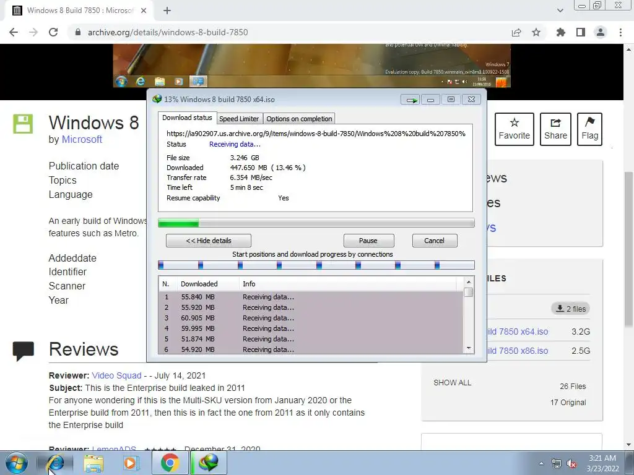634x475 pixels.
Task: Open the Video Squad reviewer link
Action: pos(116,375)
